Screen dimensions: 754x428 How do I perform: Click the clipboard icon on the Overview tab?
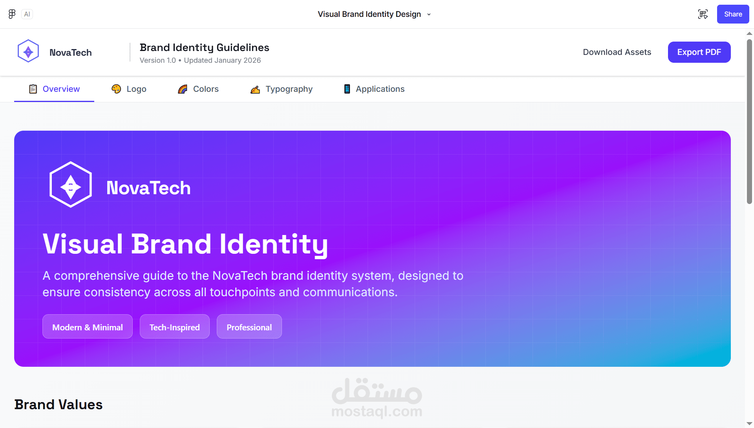click(x=33, y=89)
